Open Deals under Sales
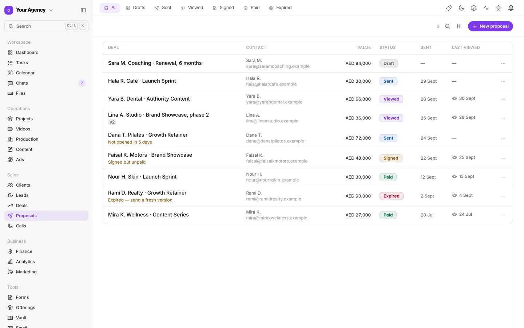 [x=46, y=206]
